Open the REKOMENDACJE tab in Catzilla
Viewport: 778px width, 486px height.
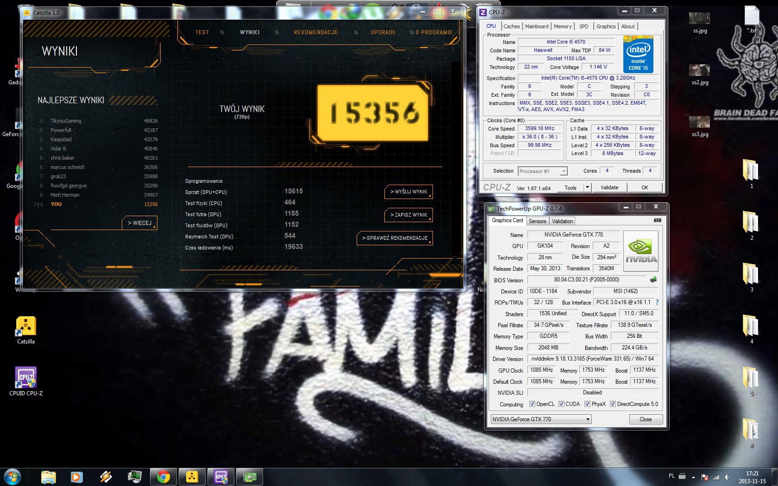316,32
